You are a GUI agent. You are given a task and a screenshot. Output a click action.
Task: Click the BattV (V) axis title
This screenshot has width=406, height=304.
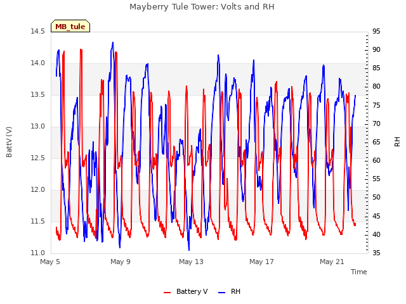click(9, 142)
